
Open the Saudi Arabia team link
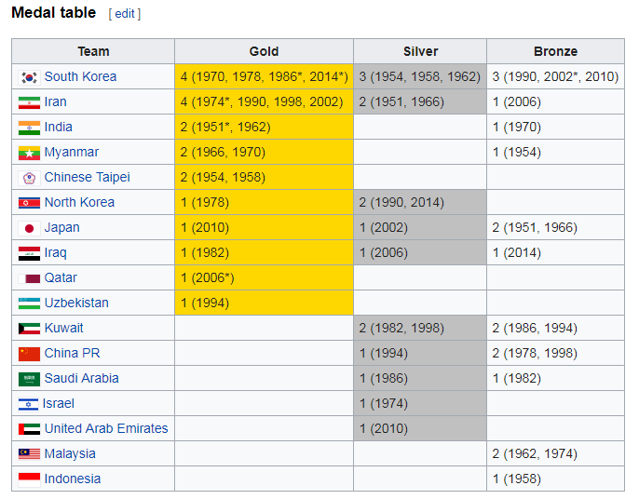pyautogui.click(x=82, y=378)
